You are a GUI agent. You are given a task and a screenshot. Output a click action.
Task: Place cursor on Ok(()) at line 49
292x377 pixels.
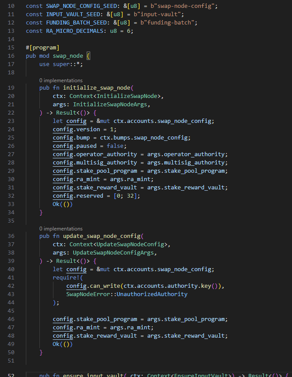(x=63, y=344)
